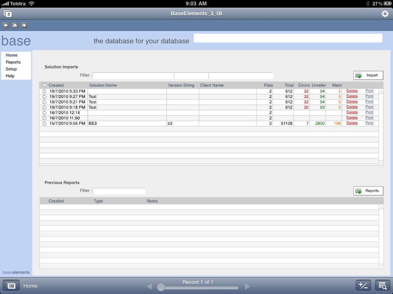Open the windows list icon showing 3
Image resolution: width=393 pixels, height=294 pixels.
coord(8,14)
